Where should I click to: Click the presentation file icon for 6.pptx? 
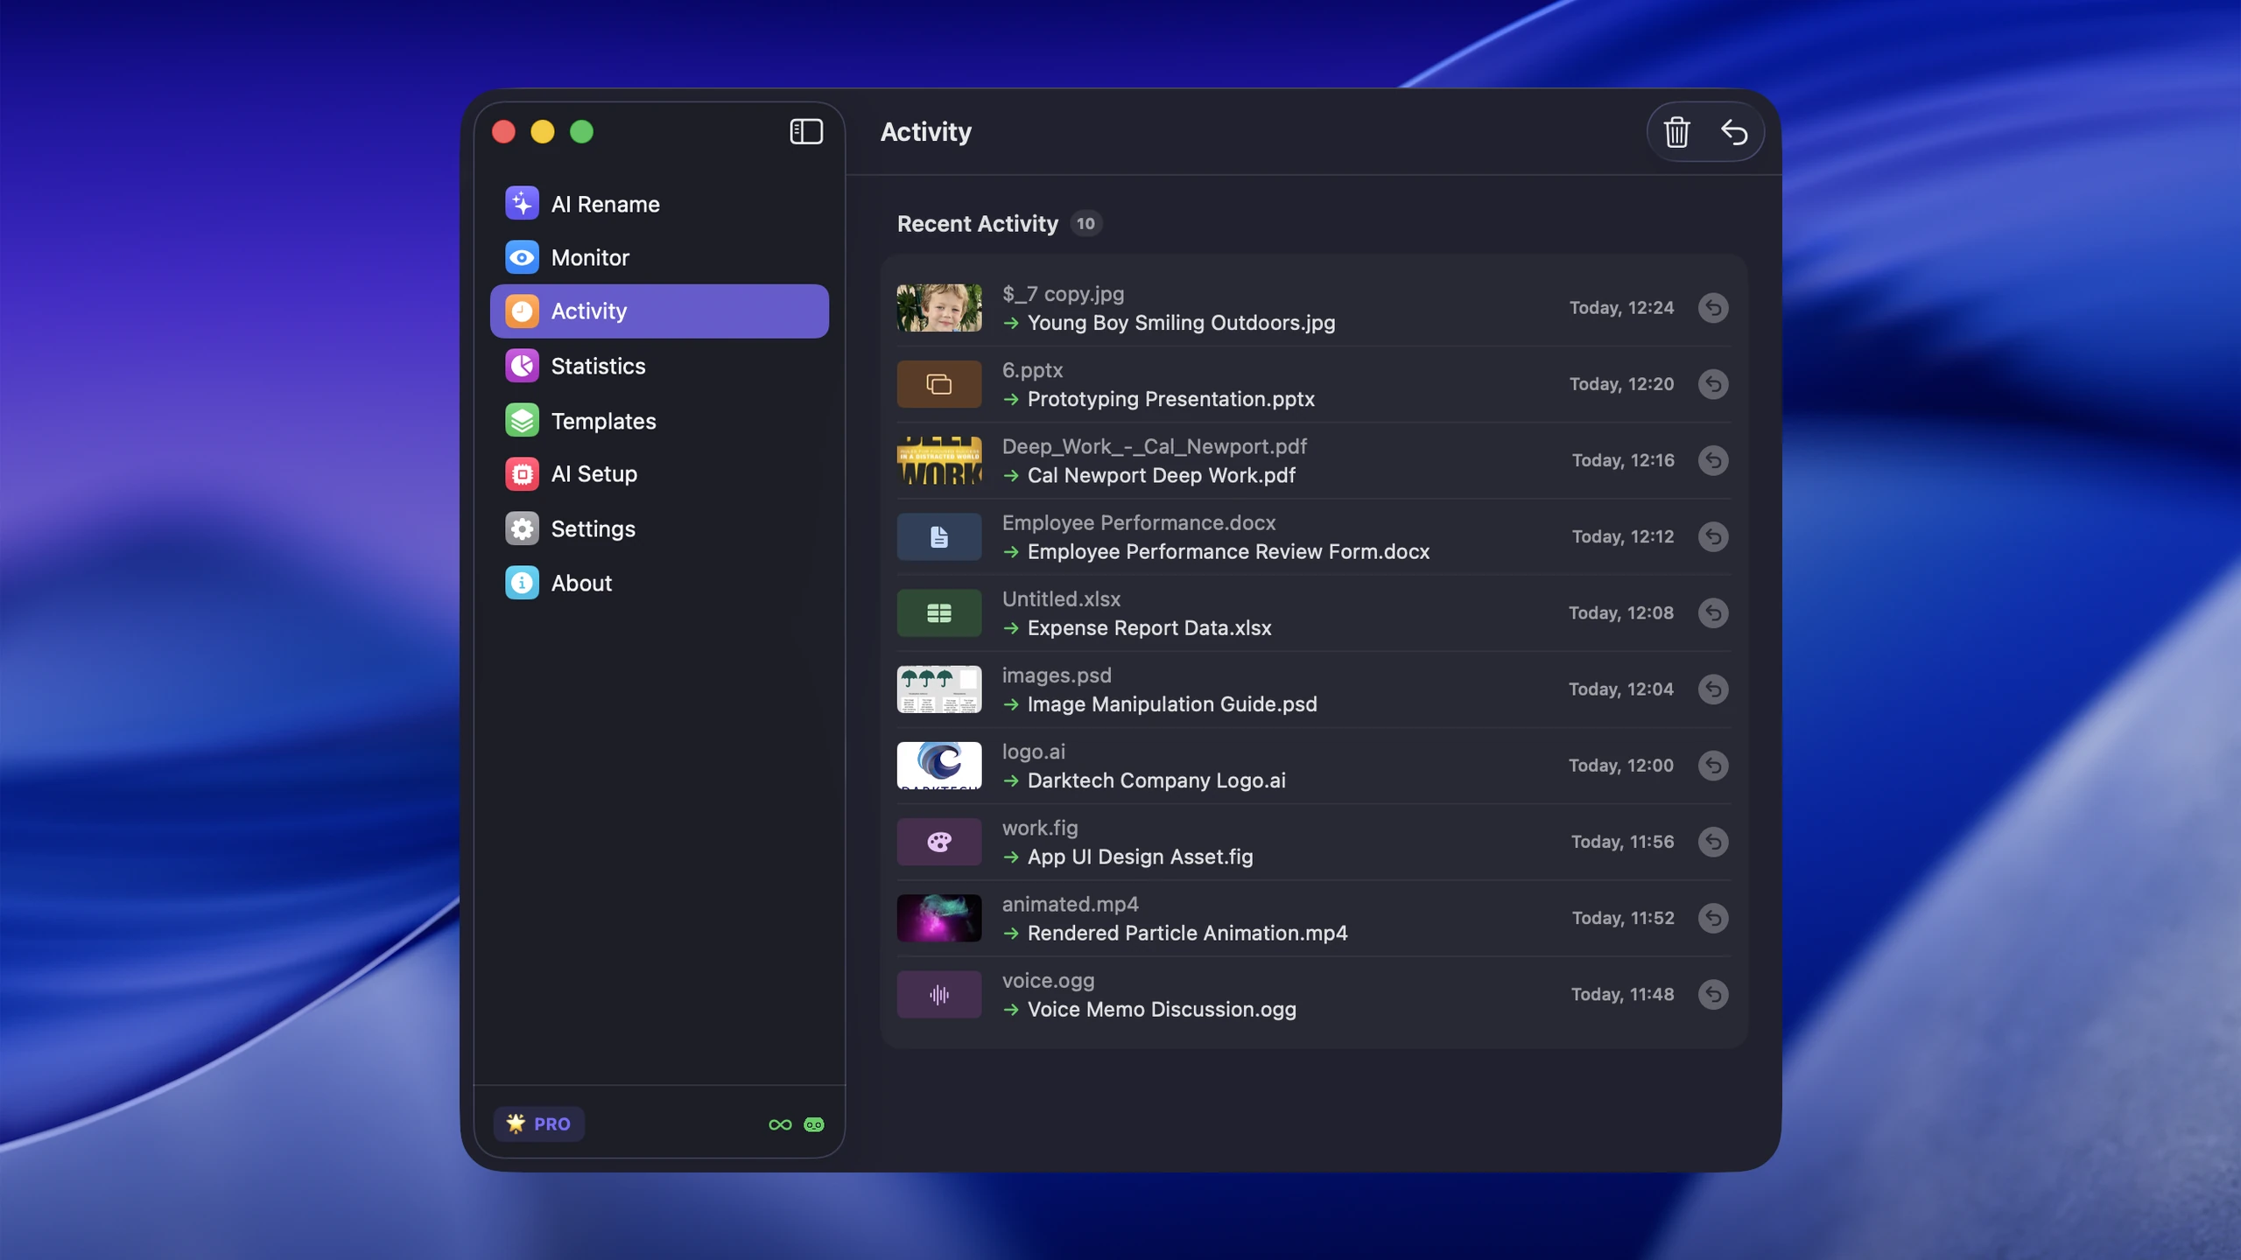pyautogui.click(x=939, y=384)
